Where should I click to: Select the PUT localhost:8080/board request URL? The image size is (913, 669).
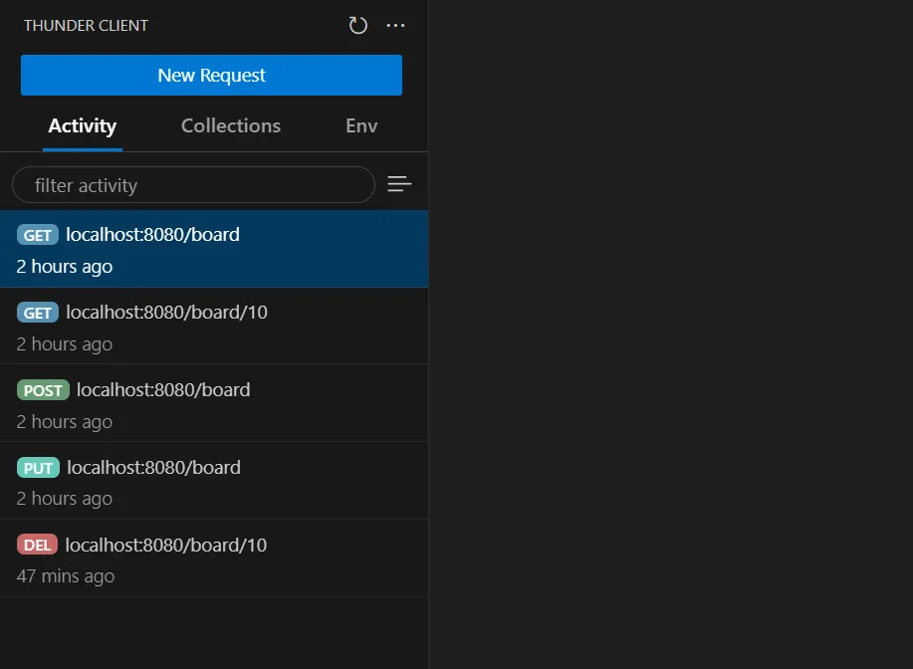pyautogui.click(x=153, y=468)
